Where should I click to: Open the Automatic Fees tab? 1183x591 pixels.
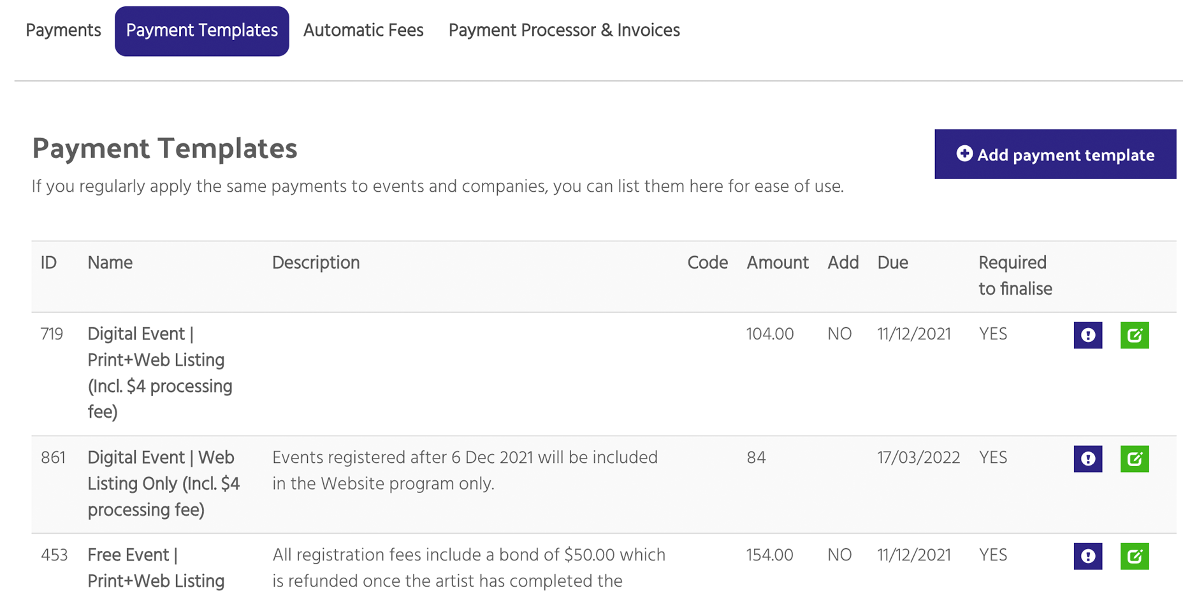click(363, 31)
